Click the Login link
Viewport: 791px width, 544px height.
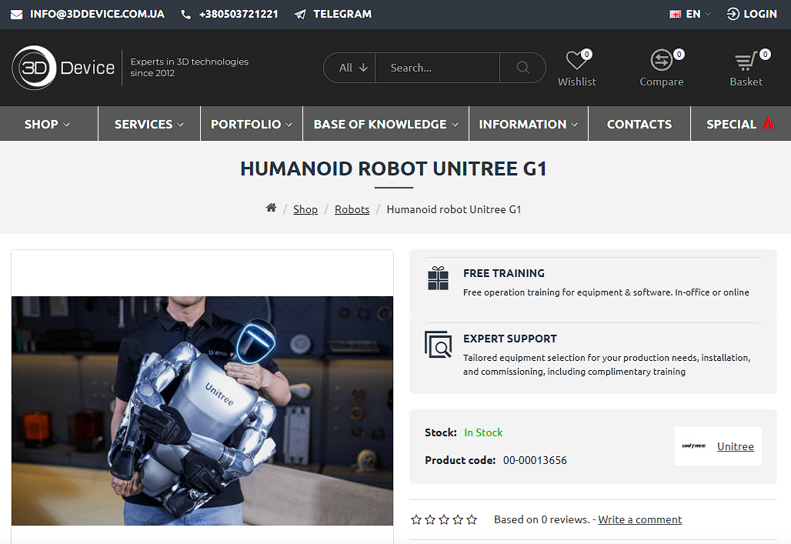click(759, 14)
